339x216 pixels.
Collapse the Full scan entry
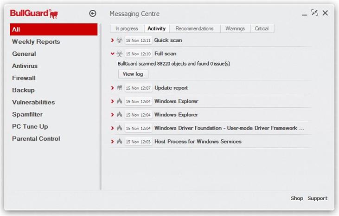113,54
